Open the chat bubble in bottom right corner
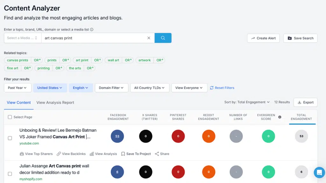 (319, 173)
